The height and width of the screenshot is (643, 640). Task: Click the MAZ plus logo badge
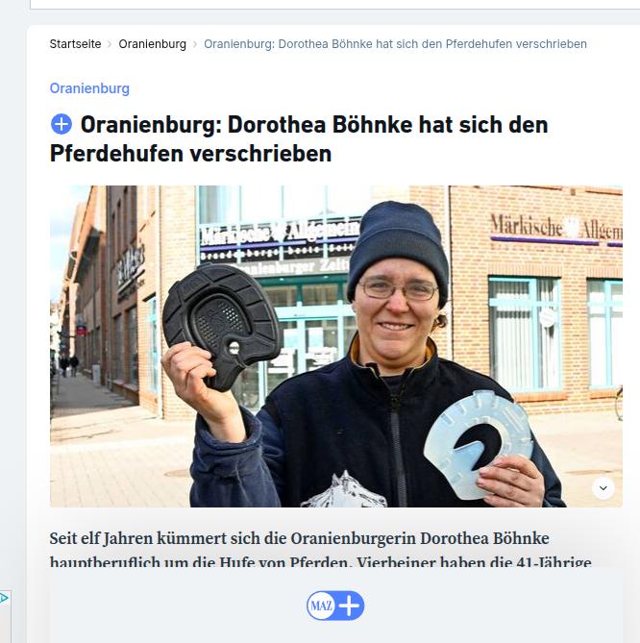pos(335,606)
